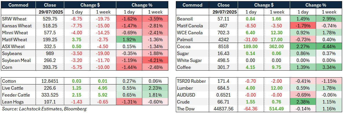Select Matif Wheat 1 day change 1.92% cell

click(129, 39)
